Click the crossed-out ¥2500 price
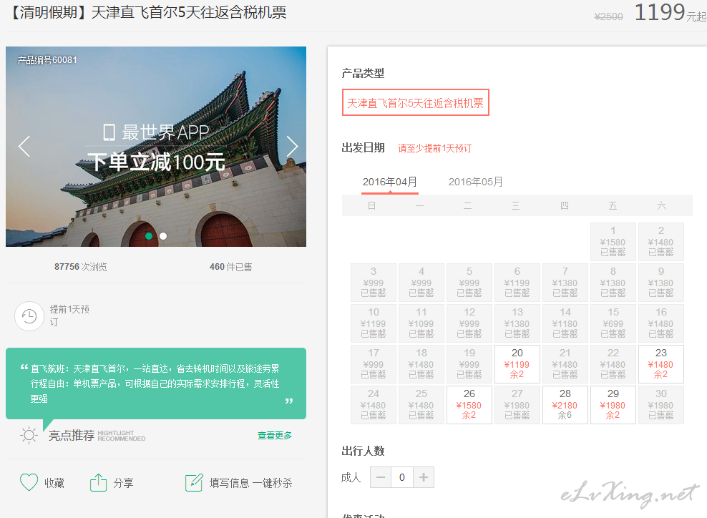The image size is (707, 518). 608,16
